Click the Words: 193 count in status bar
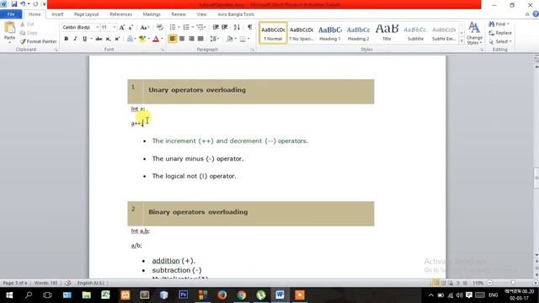Viewport: 539px width, 303px height. pos(45,283)
